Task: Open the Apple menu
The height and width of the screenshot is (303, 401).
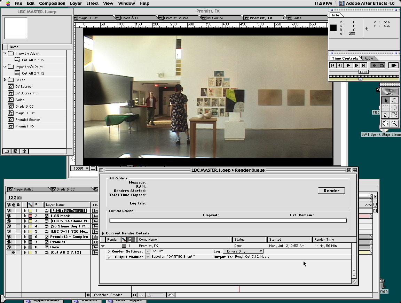Action: [x=8, y=3]
